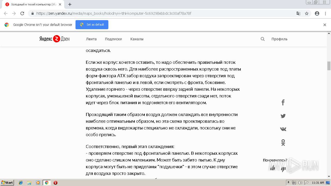Click the word осаждаться at the top
This screenshot has width=331, height=186.
98,50
